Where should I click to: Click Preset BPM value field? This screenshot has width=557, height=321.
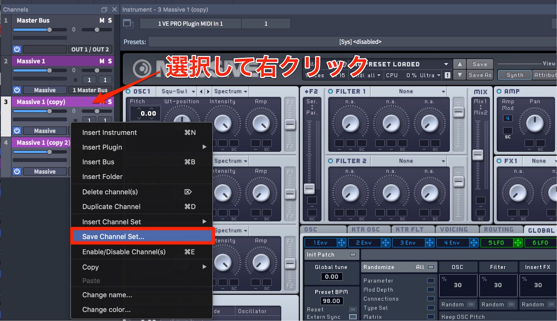point(331,301)
